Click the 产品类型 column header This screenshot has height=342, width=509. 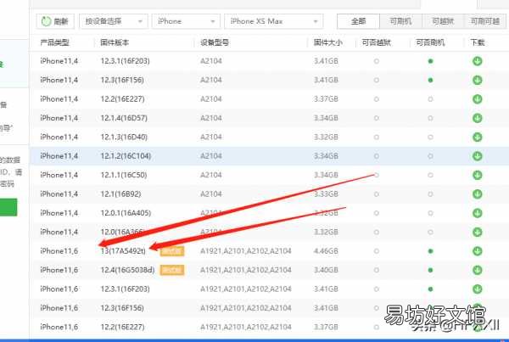coord(54,42)
